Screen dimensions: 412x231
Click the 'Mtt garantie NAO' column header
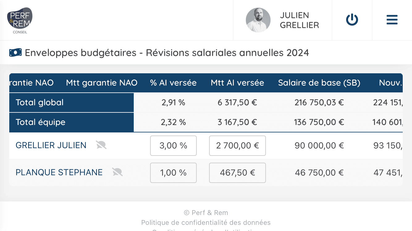[102, 83]
